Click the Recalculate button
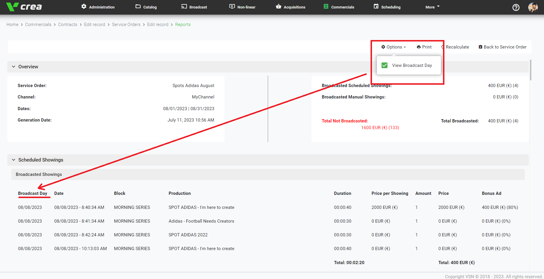Image resolution: width=544 pixels, height=279 pixels. point(455,47)
